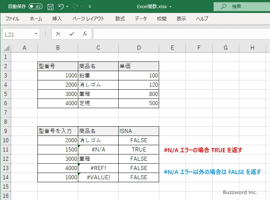
Task: Select the cell showing #REF!
Action: 98,168
